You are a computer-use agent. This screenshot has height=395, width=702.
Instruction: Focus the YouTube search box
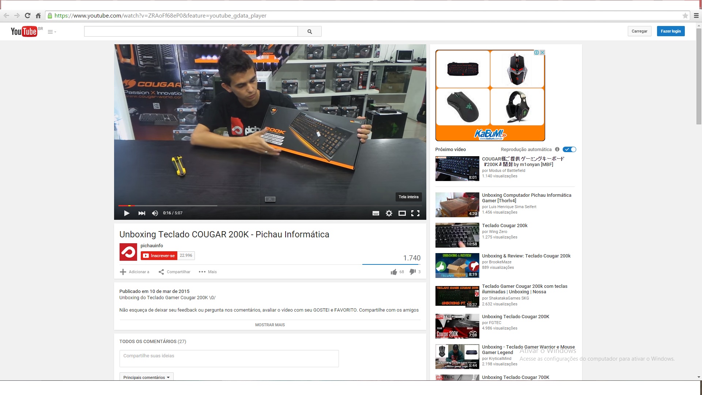(x=191, y=31)
